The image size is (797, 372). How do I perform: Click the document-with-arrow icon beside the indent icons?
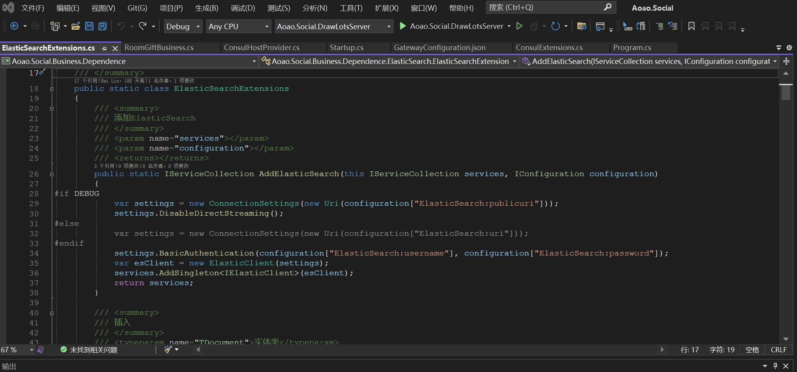(641, 26)
